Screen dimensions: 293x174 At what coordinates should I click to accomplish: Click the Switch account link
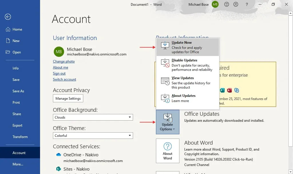64,79
